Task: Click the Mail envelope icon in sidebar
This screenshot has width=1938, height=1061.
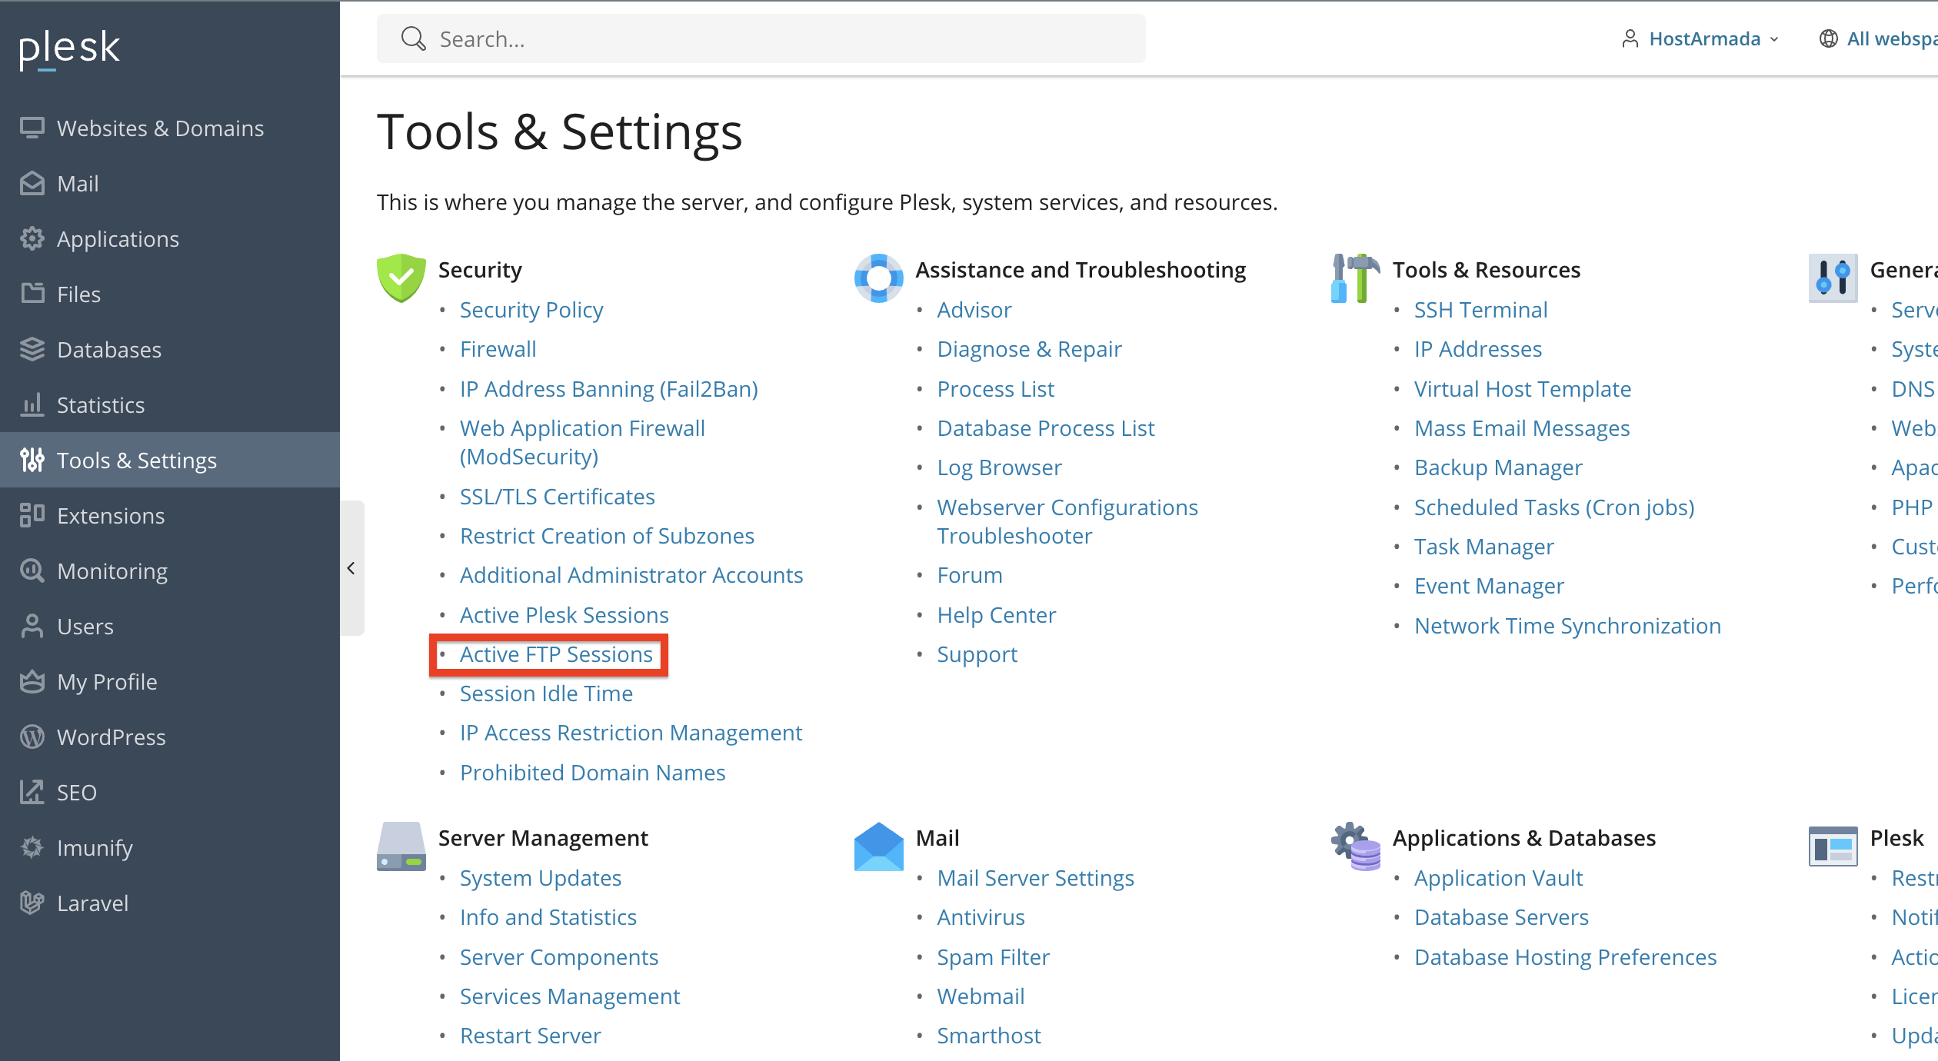Action: [32, 183]
